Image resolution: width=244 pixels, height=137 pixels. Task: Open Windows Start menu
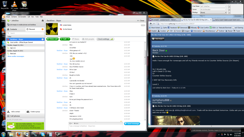(3, 134)
